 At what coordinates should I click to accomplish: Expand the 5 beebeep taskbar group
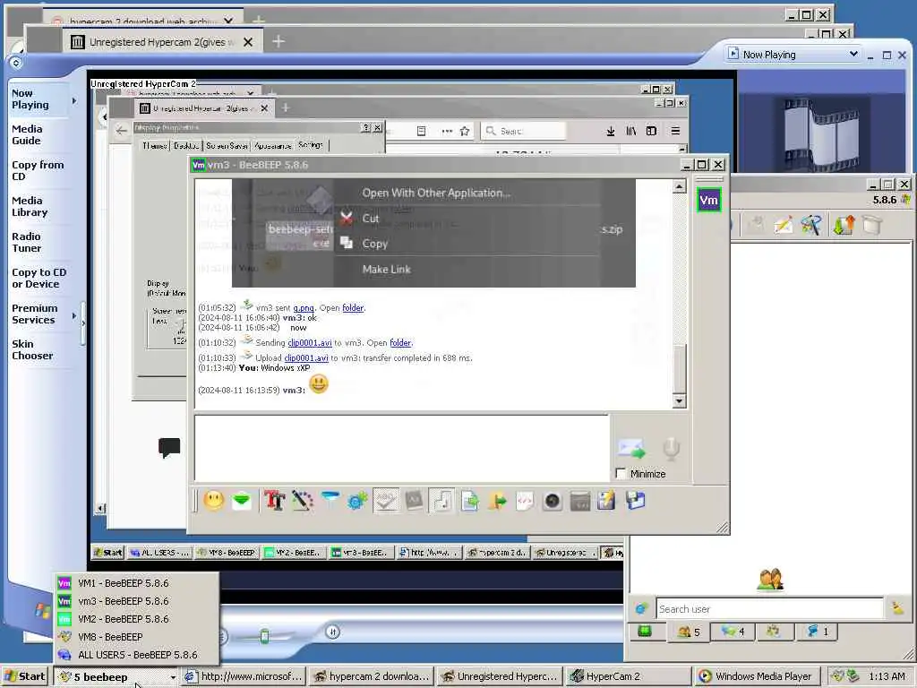pos(116,677)
